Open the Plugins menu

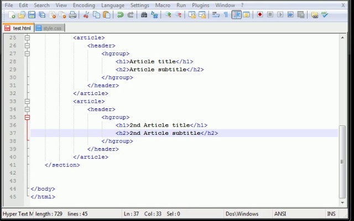[x=200, y=5]
